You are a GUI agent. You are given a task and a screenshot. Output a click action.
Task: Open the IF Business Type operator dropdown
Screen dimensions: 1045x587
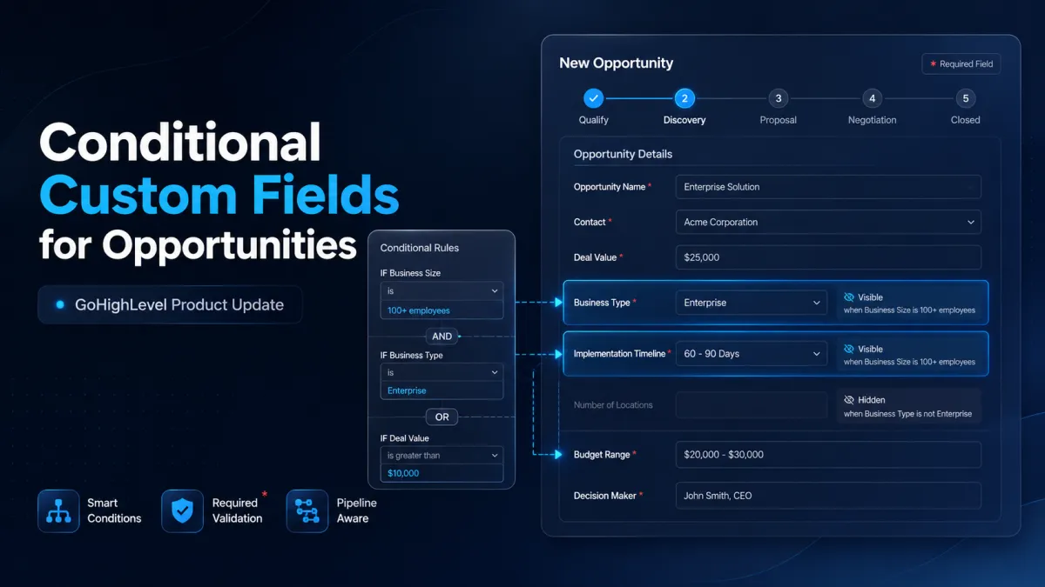[442, 372]
